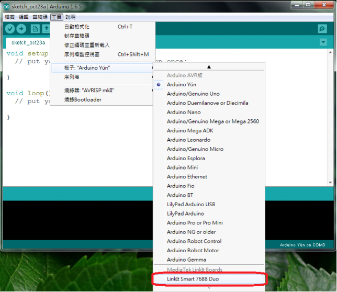This screenshot has height=292, width=337.
Task: Choose 燒錄Bootloader menu entry
Action: coord(103,100)
